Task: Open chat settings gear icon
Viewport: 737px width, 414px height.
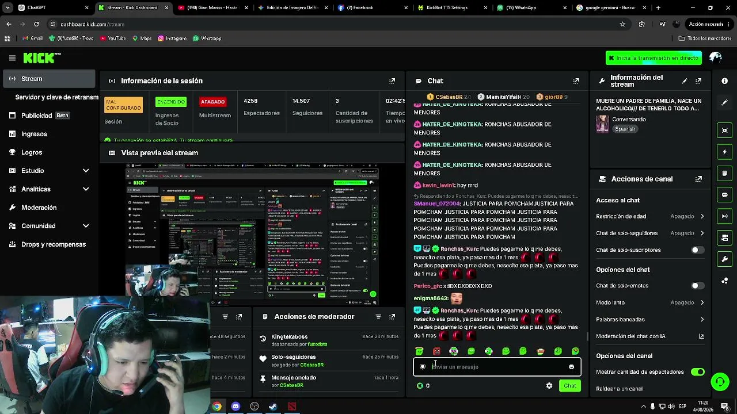Action: click(549, 386)
